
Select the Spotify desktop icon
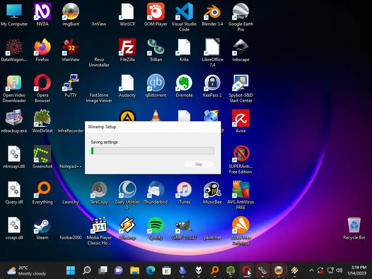[x=155, y=225]
